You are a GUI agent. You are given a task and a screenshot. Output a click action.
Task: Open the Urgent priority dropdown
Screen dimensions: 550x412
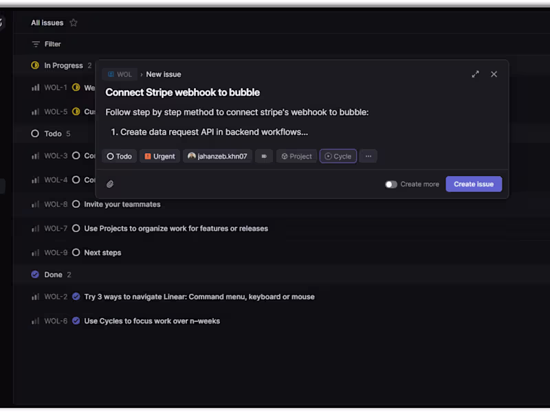click(159, 157)
